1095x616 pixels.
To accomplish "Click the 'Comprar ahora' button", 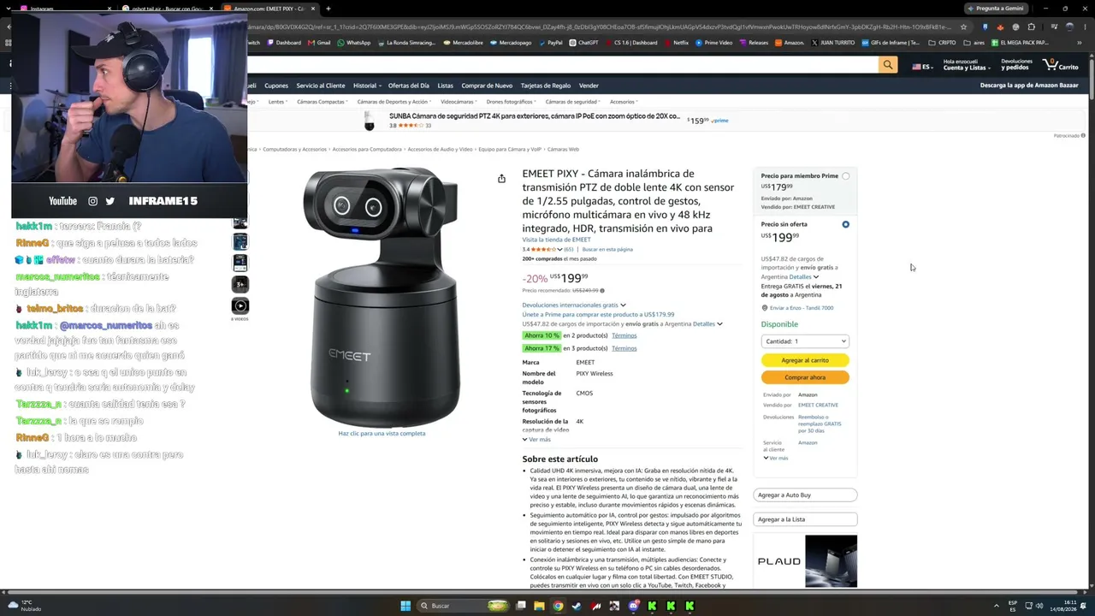I will [x=805, y=377].
